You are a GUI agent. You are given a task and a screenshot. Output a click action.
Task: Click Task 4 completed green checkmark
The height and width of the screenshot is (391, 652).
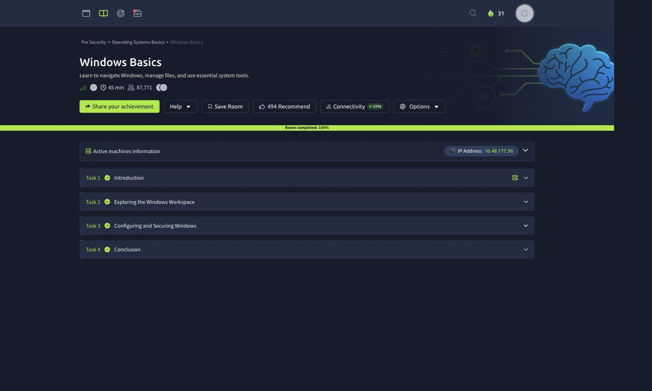click(107, 249)
